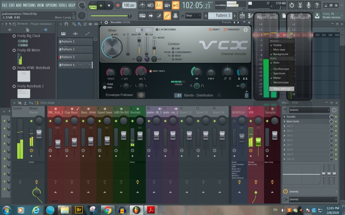The height and width of the screenshot is (215, 345).
Task: Click the Envelope Follower snowflake freeze icon
Action: coord(141,95)
